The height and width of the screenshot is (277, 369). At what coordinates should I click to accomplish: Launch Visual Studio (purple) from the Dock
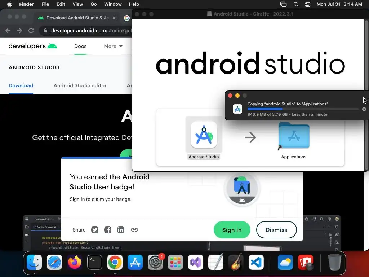coord(196,262)
